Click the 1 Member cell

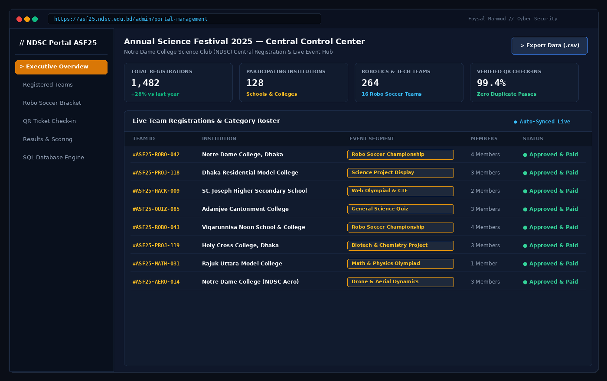point(484,264)
